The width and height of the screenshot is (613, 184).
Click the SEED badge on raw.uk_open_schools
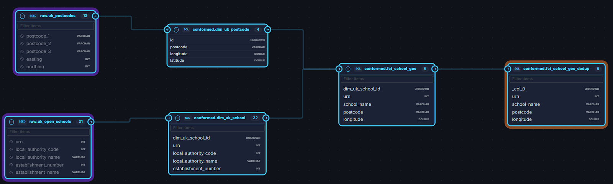point(22,122)
